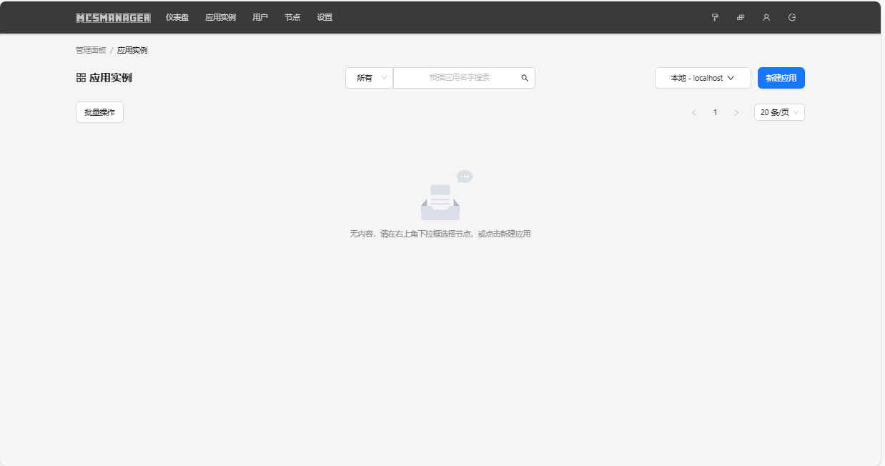Click the 新建应用 button

tap(781, 78)
